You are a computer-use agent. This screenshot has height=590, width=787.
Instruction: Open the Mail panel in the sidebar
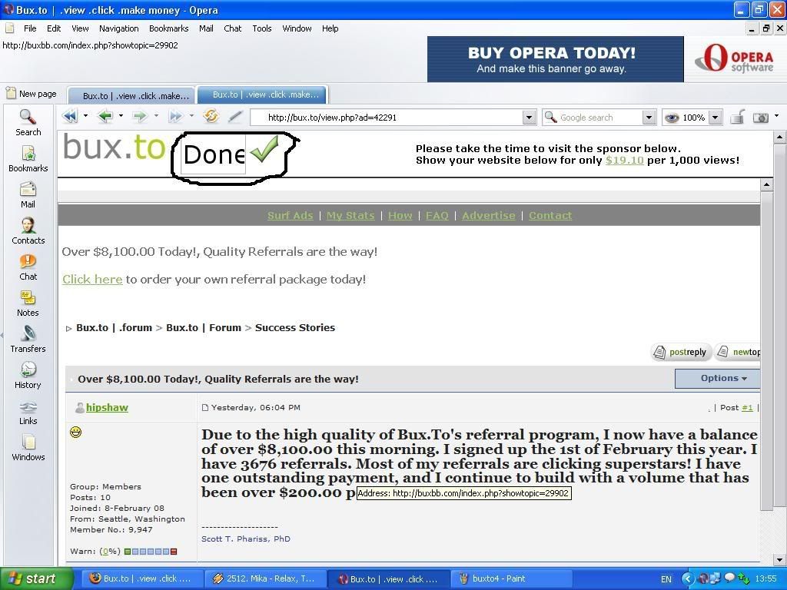[x=28, y=195]
